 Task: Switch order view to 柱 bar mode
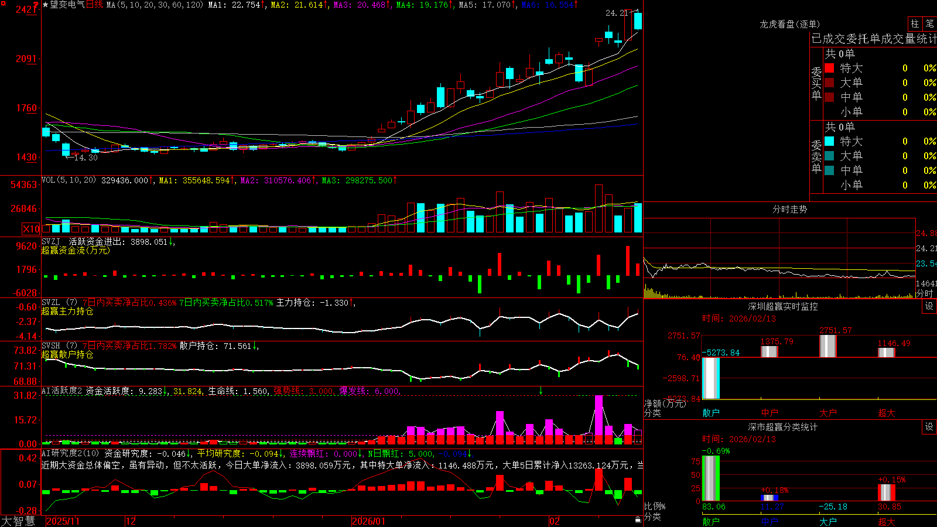pos(914,24)
